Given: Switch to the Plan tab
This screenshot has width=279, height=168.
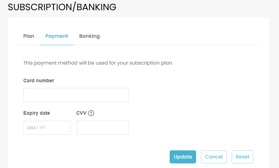Looking at the screenshot, I should click(x=29, y=36).
